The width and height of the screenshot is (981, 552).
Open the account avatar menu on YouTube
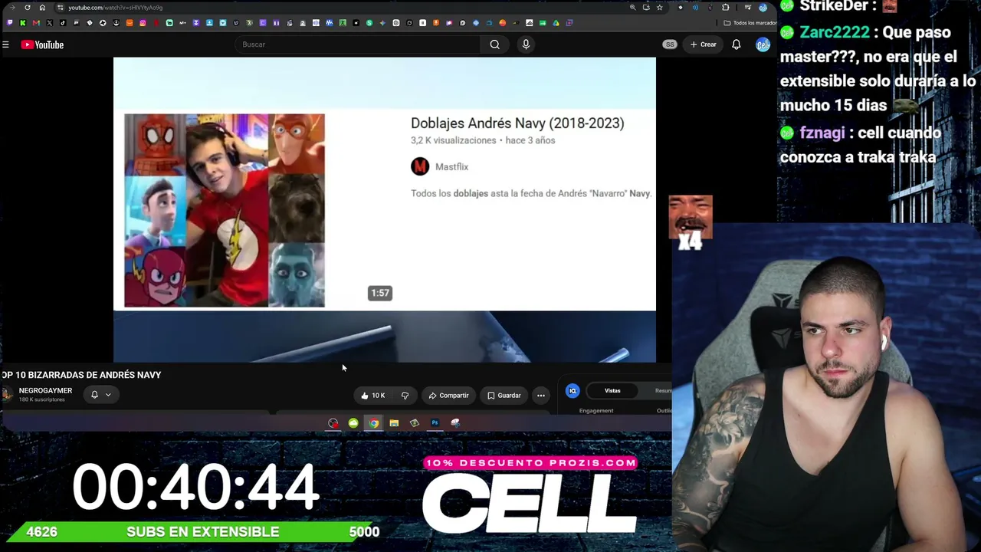tap(762, 44)
